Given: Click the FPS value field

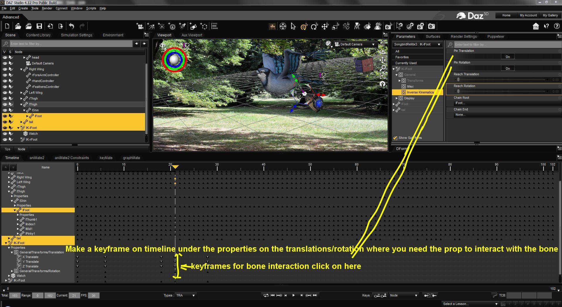Looking at the screenshot, I should pos(94,296).
